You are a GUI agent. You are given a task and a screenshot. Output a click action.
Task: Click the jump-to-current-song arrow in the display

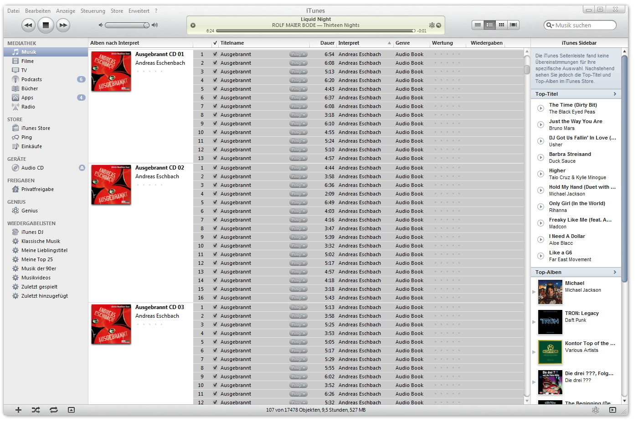pos(438,25)
